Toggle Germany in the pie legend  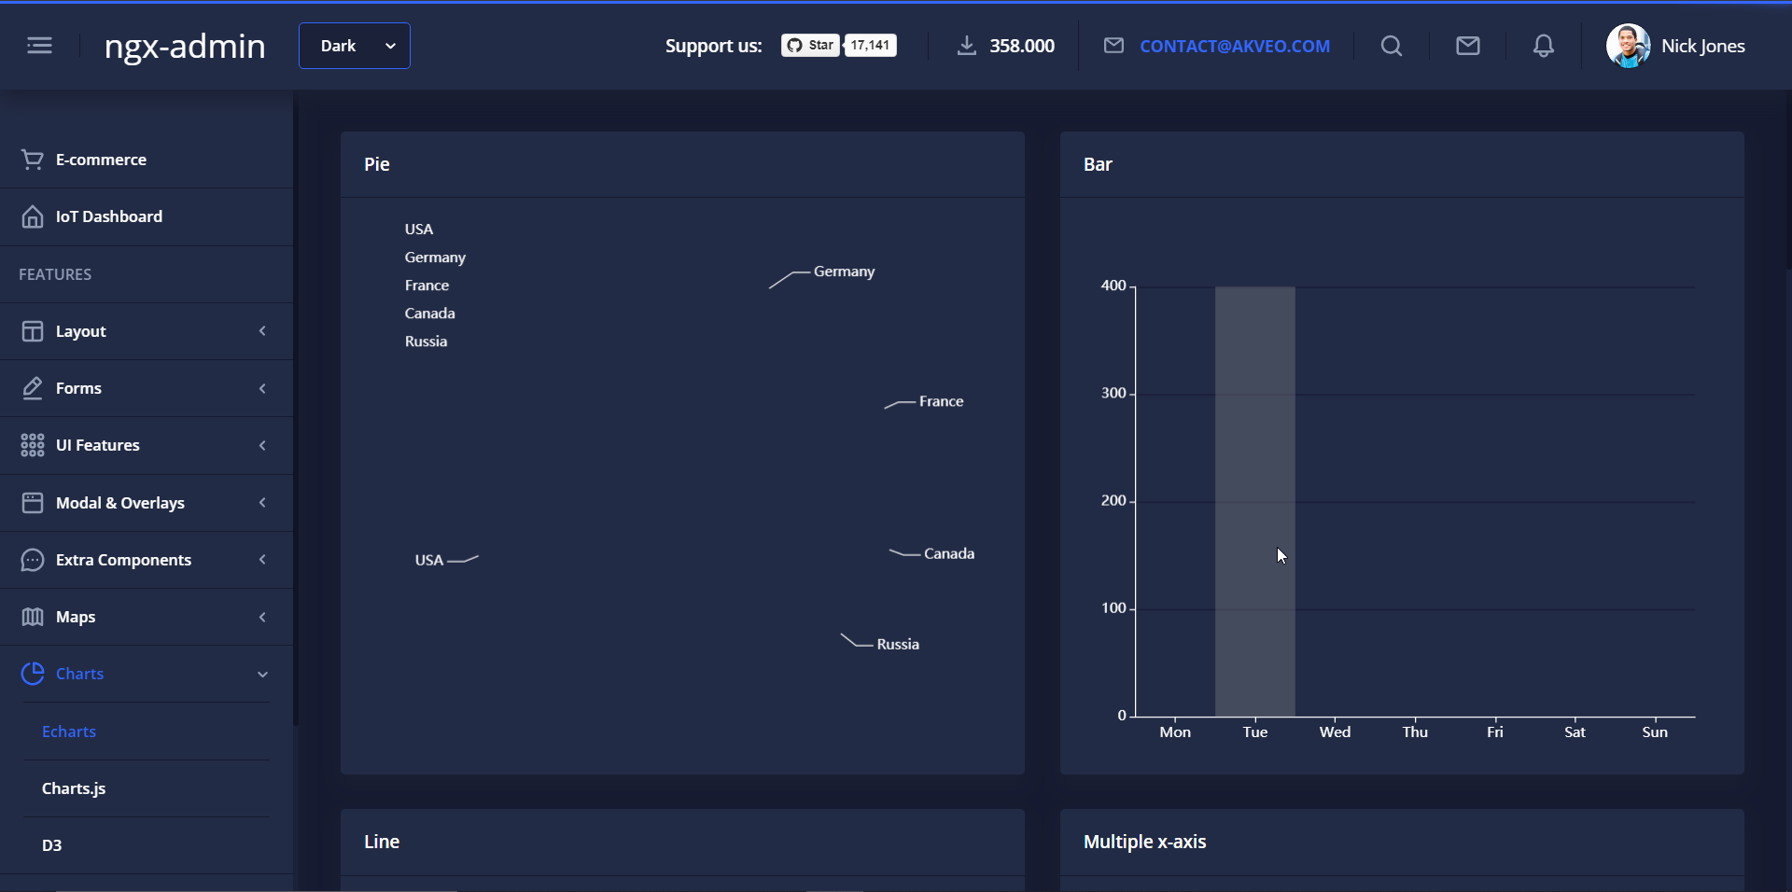[x=435, y=258]
